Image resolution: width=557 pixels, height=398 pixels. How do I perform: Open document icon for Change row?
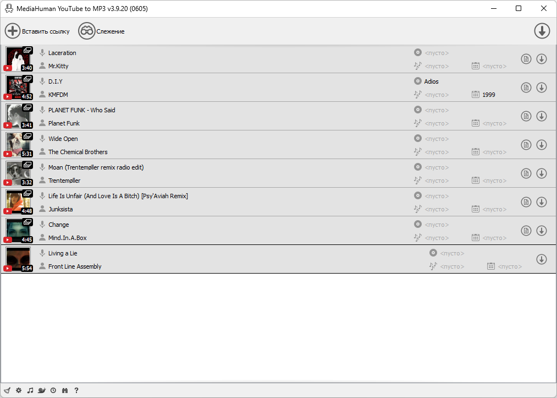click(526, 231)
